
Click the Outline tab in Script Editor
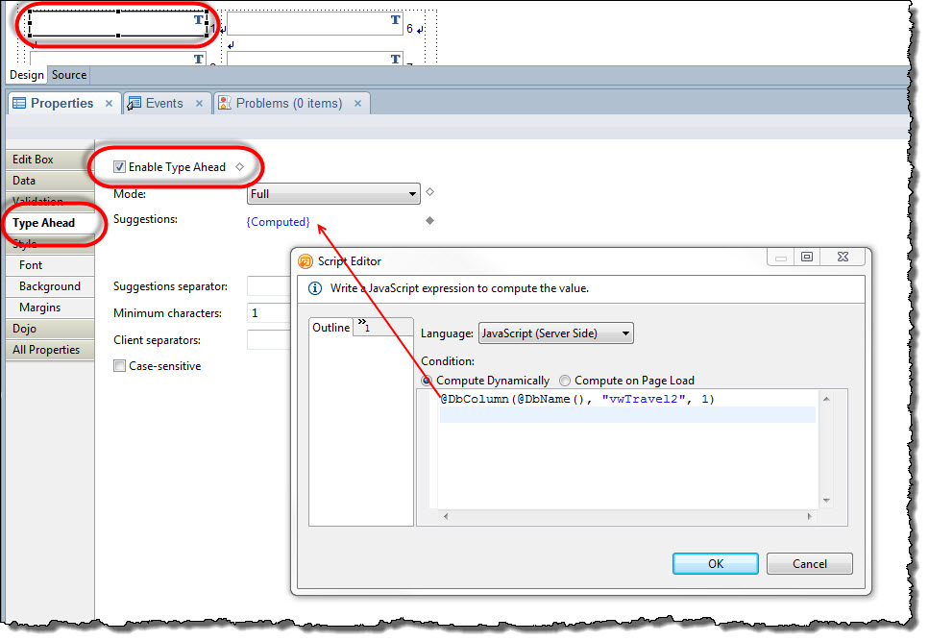[x=331, y=328]
